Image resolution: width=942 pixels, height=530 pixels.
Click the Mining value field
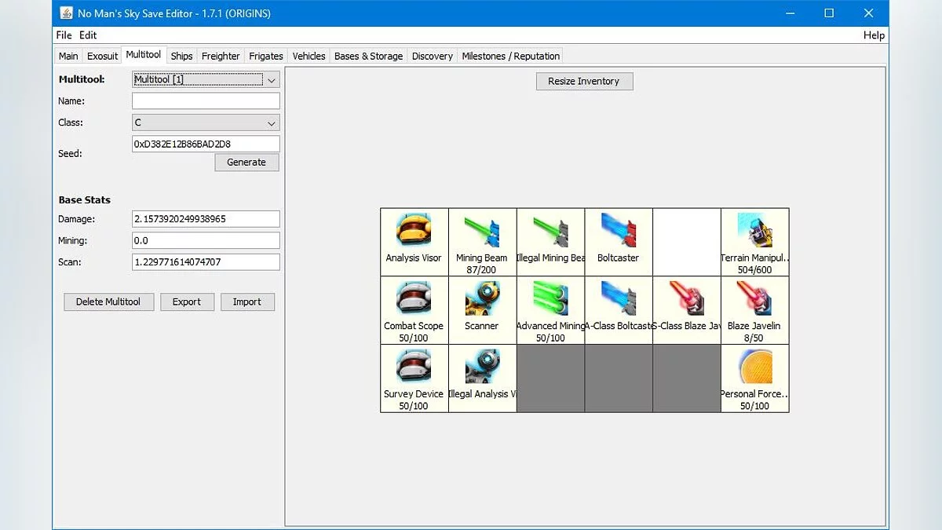click(x=206, y=240)
